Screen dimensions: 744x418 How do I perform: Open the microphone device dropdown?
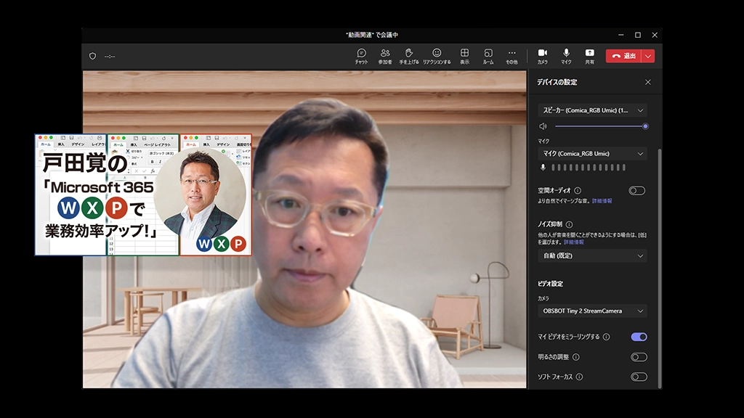point(592,154)
